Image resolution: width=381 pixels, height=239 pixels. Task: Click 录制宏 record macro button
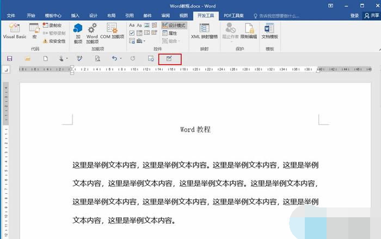point(53,26)
